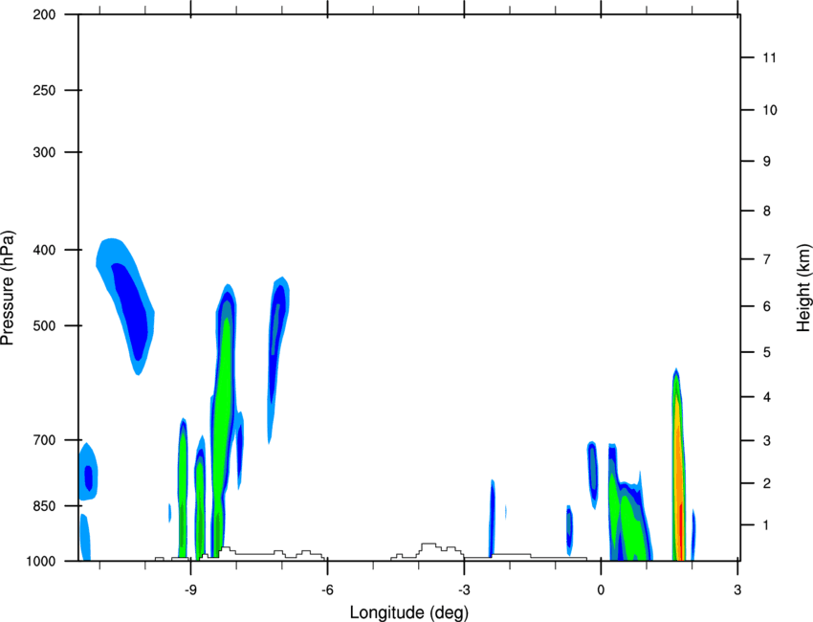Screen dimensions: 813x622
Task: Click the 9 km height label
Action: click(x=766, y=162)
